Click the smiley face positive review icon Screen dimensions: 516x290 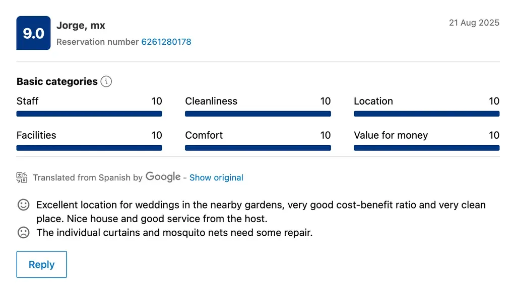23,205
